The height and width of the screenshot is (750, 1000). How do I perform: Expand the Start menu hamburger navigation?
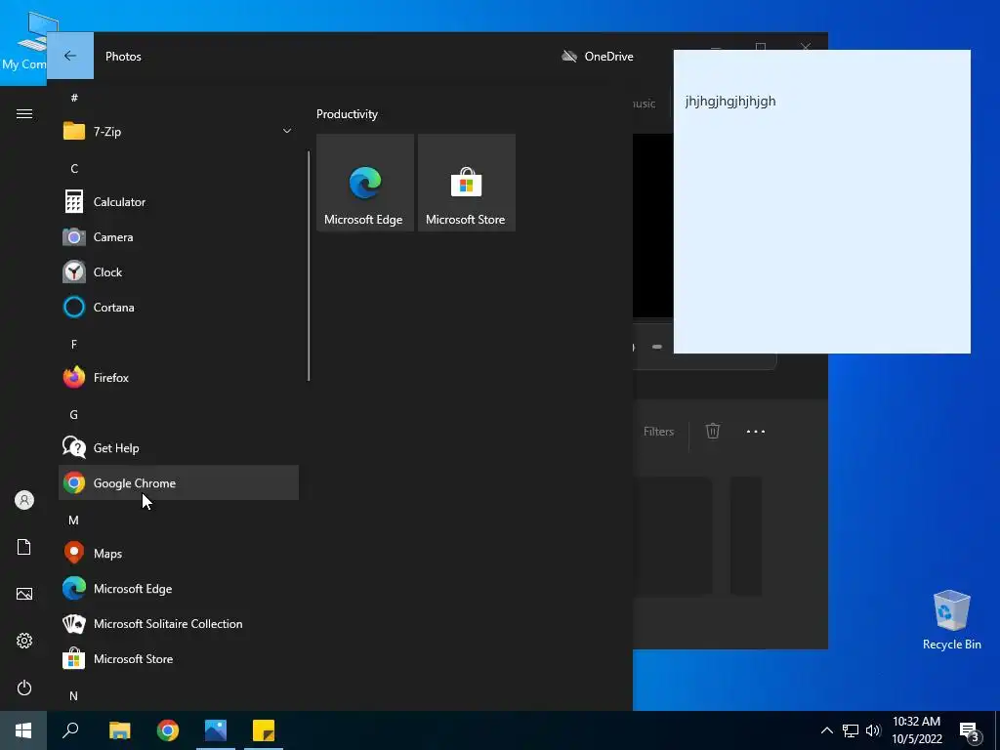tap(24, 113)
